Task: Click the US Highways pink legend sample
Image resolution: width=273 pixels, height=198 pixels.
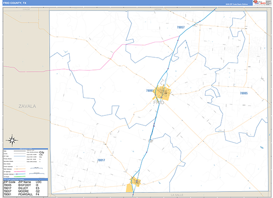Action: 20,171
